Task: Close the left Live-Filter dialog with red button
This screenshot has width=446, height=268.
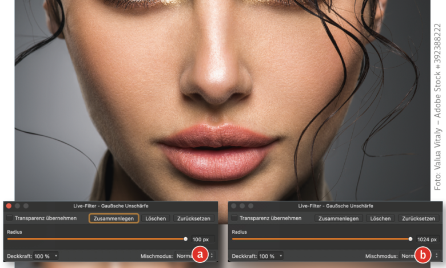Action: tap(9, 206)
